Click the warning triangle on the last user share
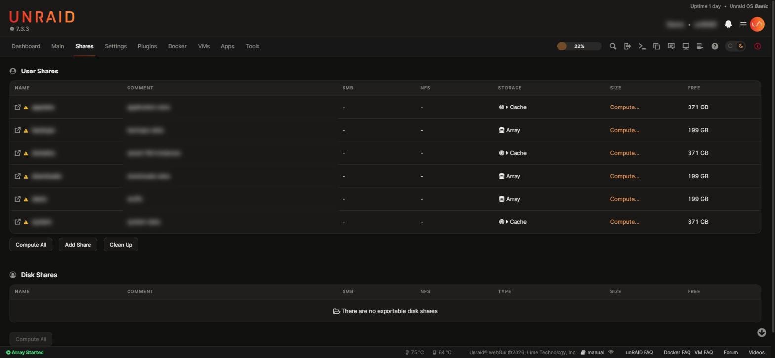 click(26, 222)
